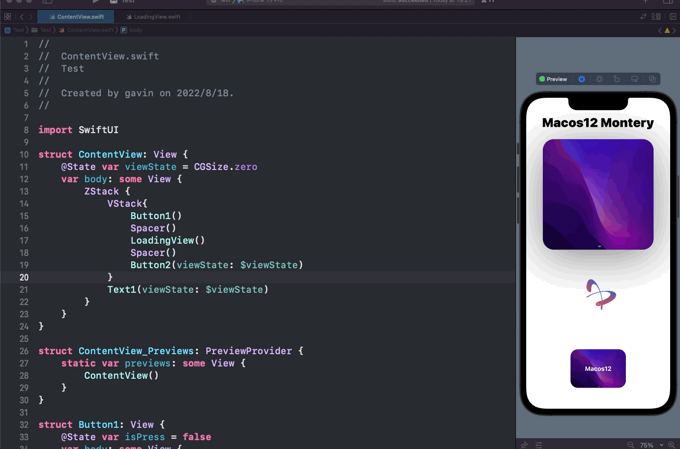The height and width of the screenshot is (449, 680).
Task: Add an editor on the right
Action: point(673,17)
